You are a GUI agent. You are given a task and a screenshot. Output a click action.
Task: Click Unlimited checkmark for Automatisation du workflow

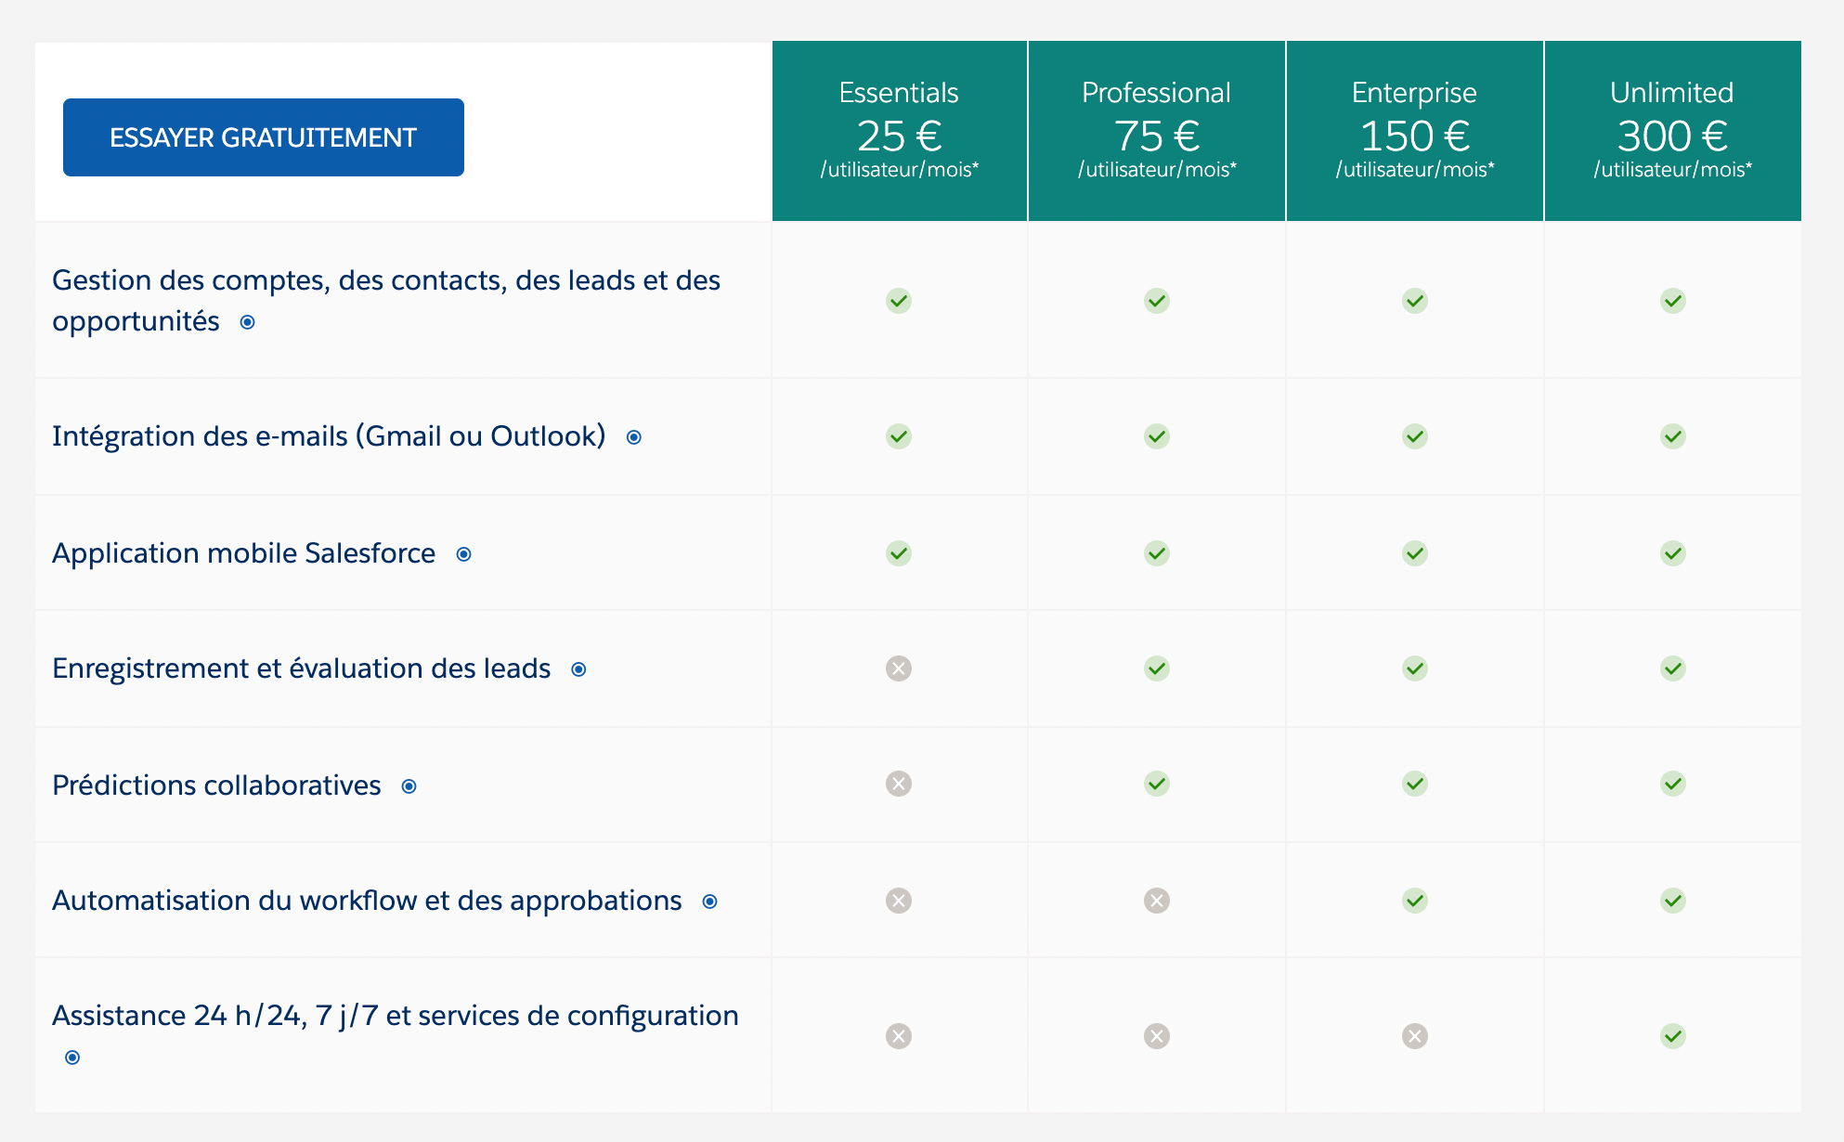(x=1673, y=901)
